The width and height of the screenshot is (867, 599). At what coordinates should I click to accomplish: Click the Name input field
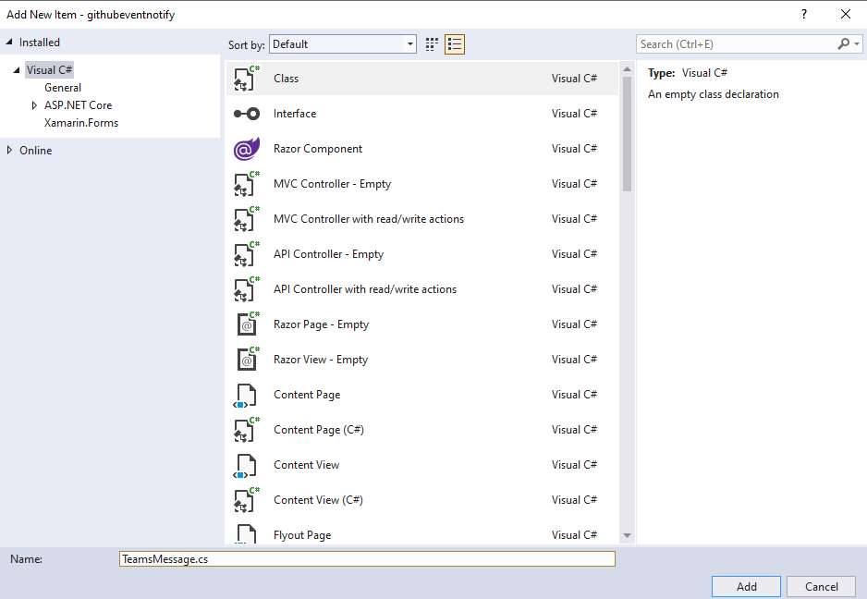366,558
